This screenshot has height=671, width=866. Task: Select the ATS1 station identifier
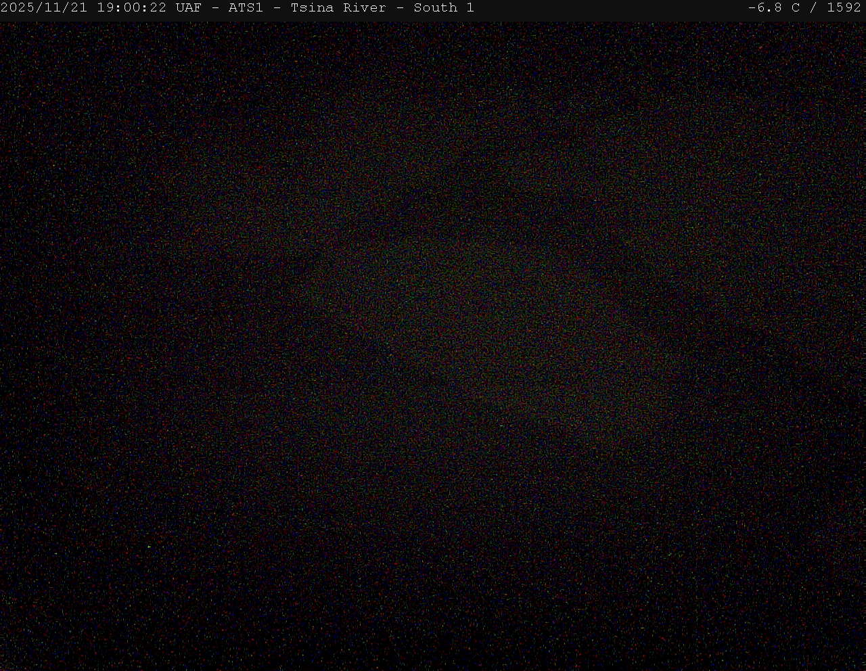[246, 8]
